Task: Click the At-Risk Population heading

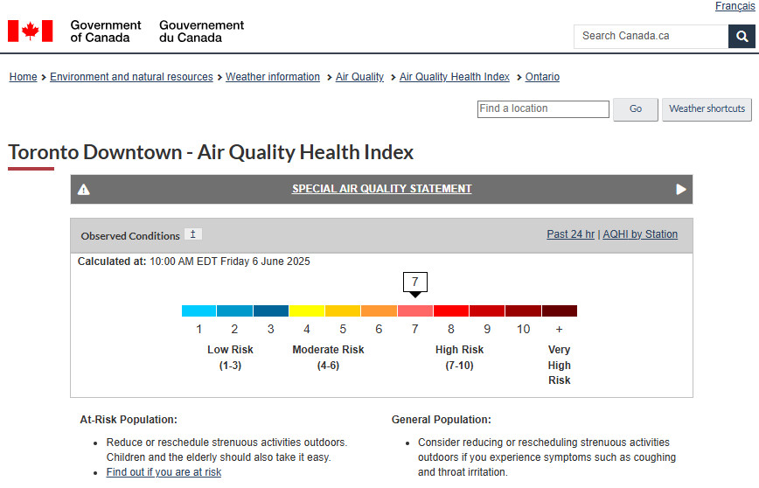Action: point(129,420)
